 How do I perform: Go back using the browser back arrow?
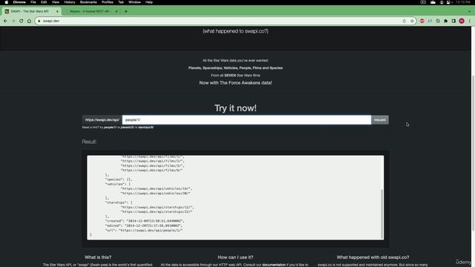(x=5, y=21)
